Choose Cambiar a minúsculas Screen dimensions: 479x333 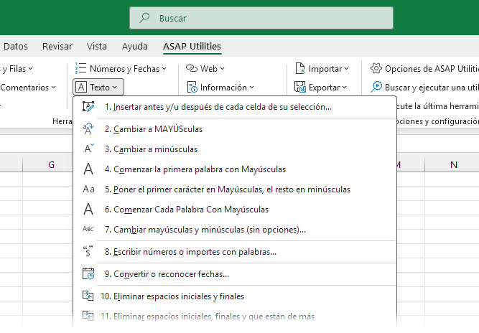click(x=235, y=149)
